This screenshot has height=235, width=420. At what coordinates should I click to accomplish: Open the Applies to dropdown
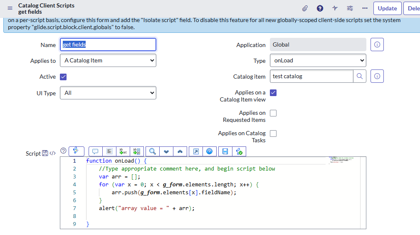point(108,60)
